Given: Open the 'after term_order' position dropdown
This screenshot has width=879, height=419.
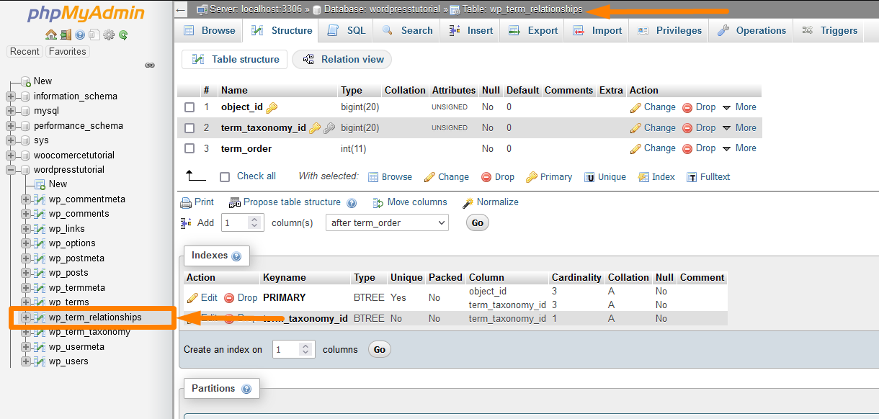Looking at the screenshot, I should tap(387, 223).
